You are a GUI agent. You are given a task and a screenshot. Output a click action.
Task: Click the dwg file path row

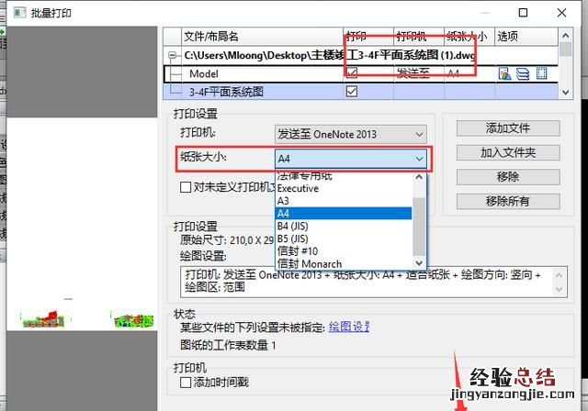[361, 55]
